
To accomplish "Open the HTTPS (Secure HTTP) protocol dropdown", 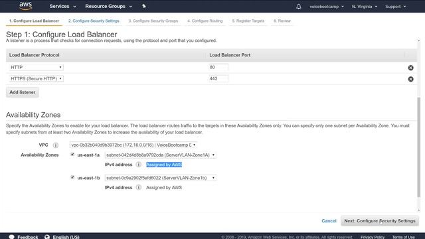I will 37,78.
